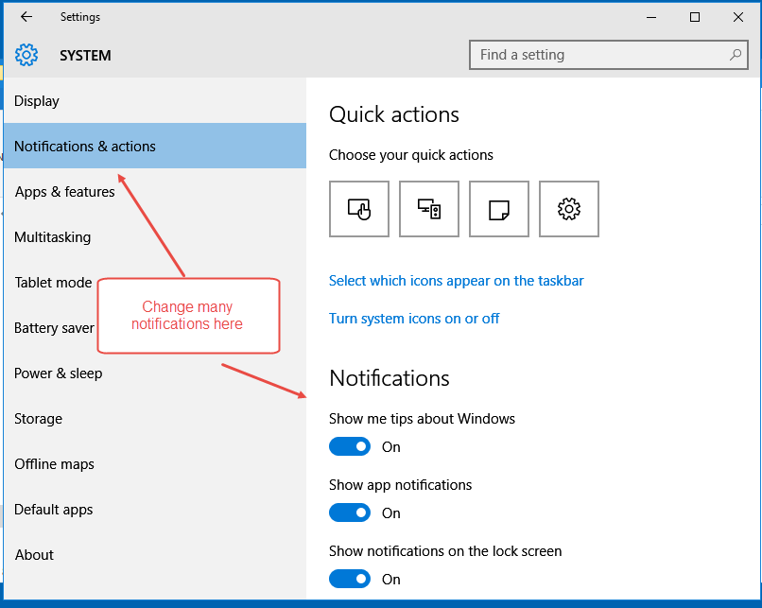Open Offline maps settings
Screen dimensions: 762x608
155,463
